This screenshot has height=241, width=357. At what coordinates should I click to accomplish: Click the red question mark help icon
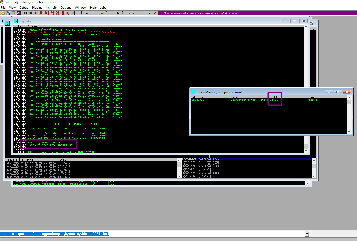[x=154, y=13]
